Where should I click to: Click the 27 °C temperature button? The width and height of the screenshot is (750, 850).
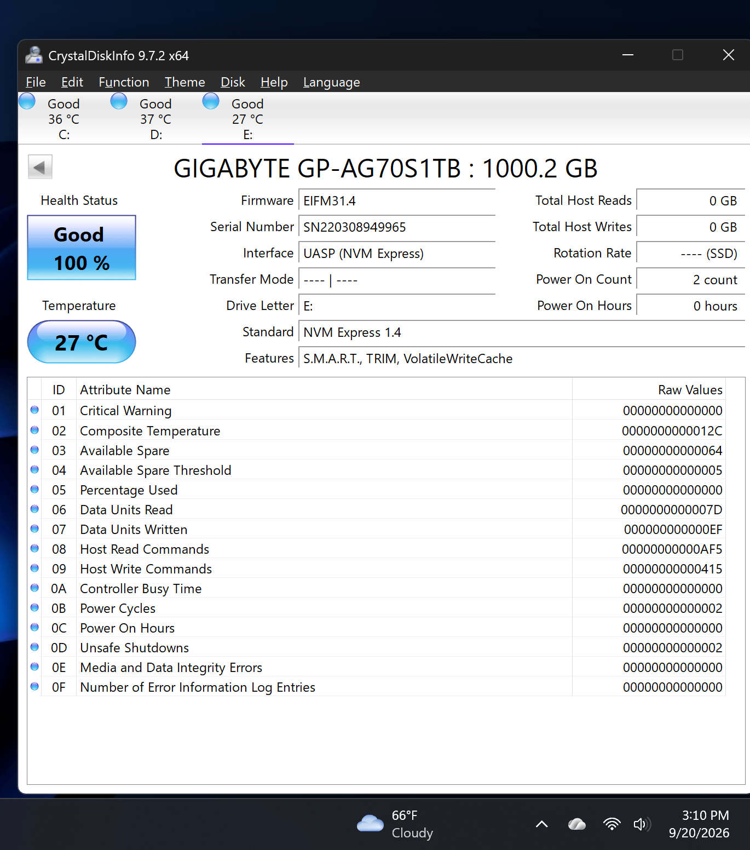click(x=82, y=342)
